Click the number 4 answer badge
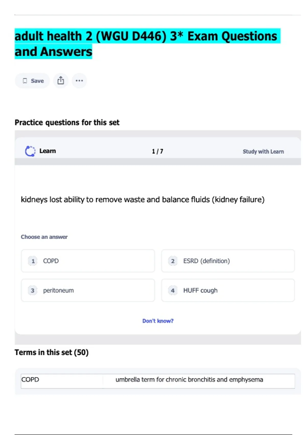Image resolution: width=307 pixels, height=435 pixels. pyautogui.click(x=173, y=290)
